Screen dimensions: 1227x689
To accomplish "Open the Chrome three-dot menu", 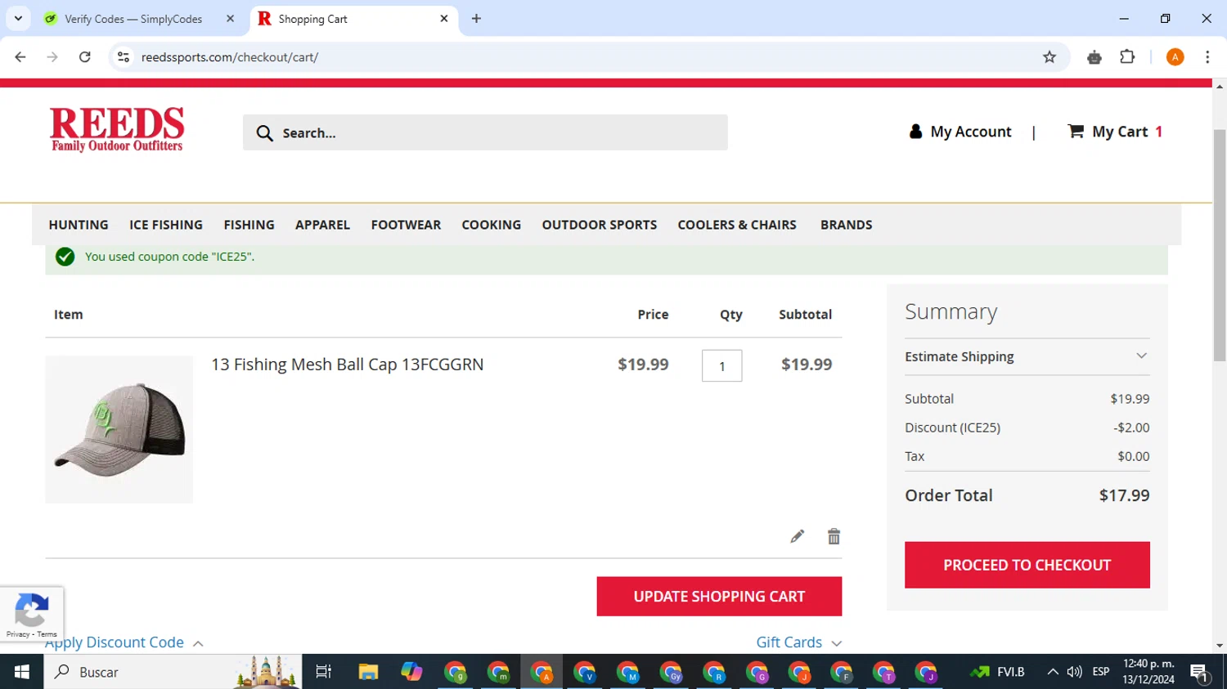I will (x=1207, y=57).
